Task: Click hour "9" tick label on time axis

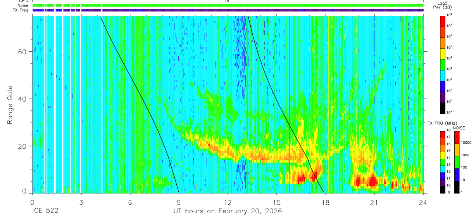Action: tap(179, 202)
